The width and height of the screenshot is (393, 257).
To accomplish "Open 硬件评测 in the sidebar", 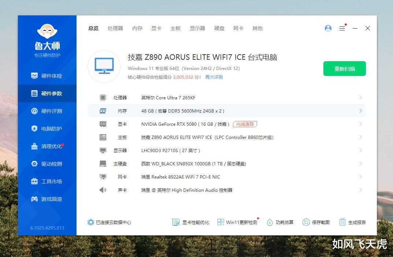I will (x=47, y=111).
